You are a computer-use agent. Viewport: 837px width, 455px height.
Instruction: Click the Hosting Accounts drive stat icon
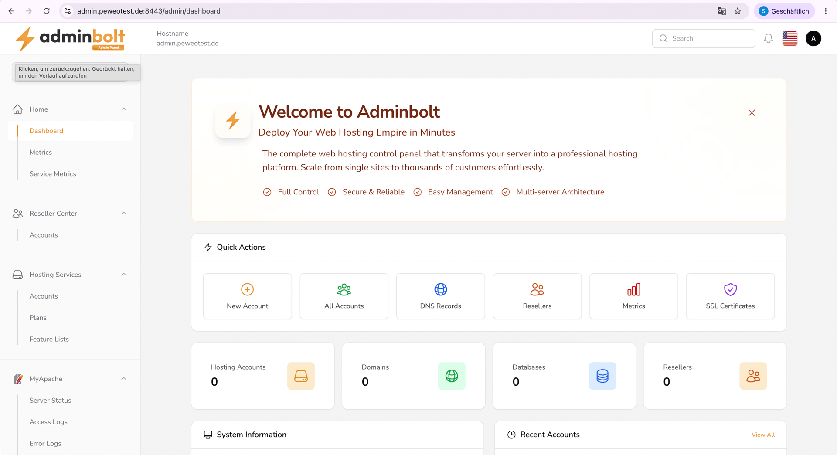pyautogui.click(x=301, y=376)
